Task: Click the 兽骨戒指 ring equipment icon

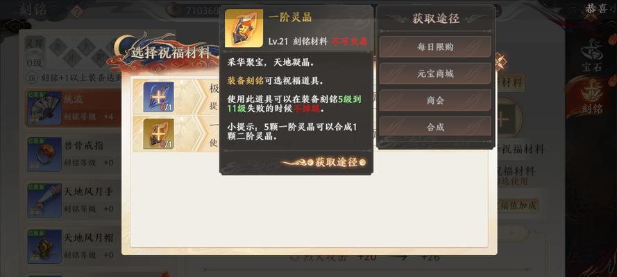Action: [44, 154]
